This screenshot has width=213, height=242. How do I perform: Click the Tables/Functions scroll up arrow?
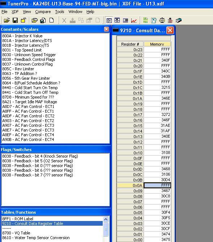[106, 219]
